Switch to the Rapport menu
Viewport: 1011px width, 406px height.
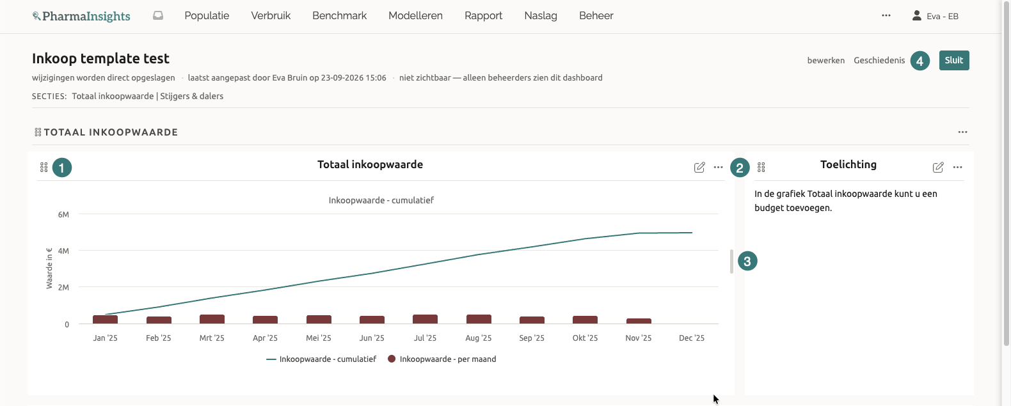[x=483, y=15]
